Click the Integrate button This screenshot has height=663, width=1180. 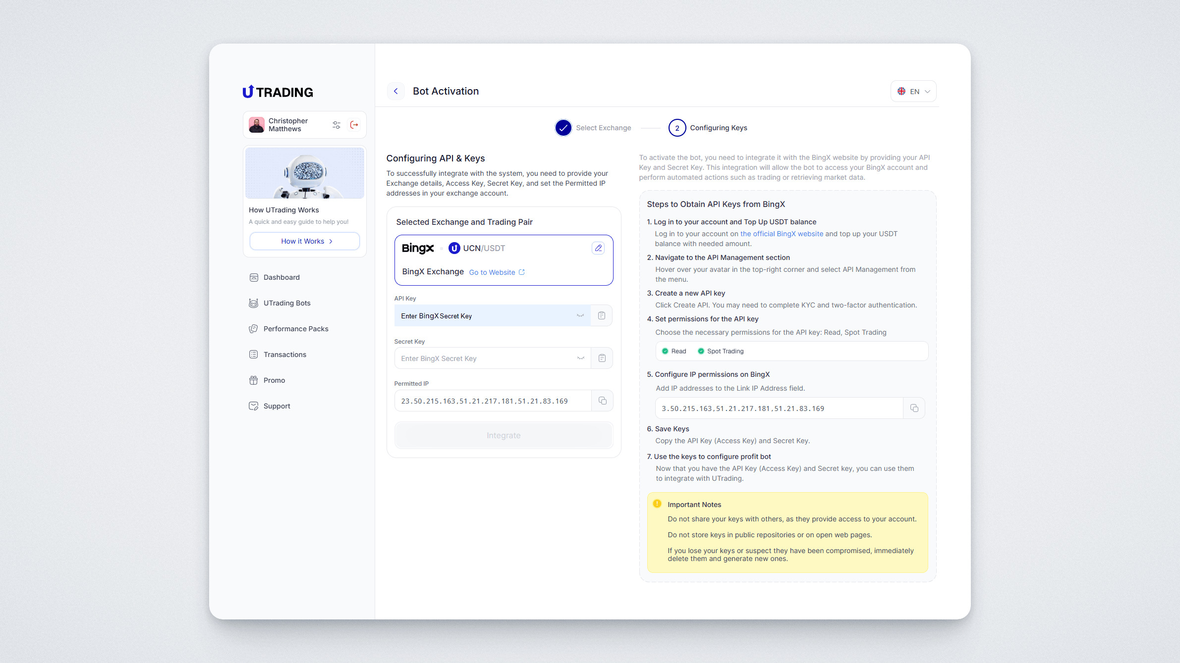[504, 436]
